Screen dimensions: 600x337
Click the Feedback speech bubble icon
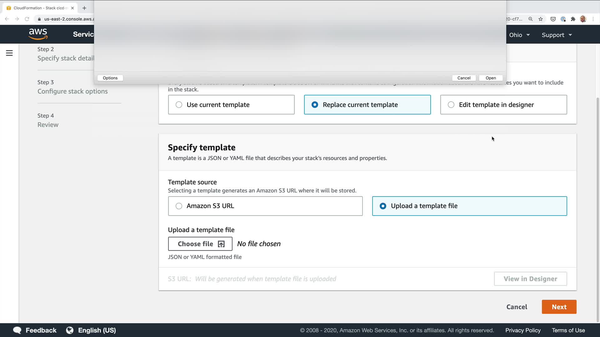pyautogui.click(x=17, y=330)
